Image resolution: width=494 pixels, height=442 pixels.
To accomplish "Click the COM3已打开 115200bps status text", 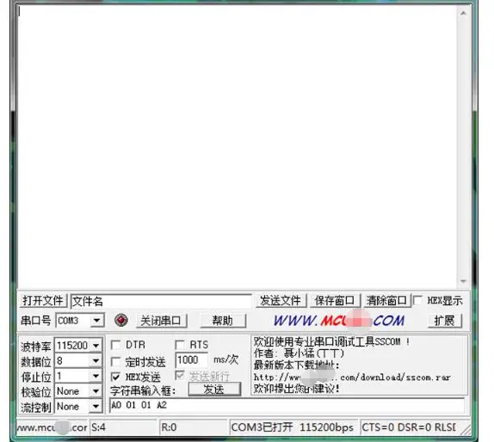I will pyautogui.click(x=292, y=427).
